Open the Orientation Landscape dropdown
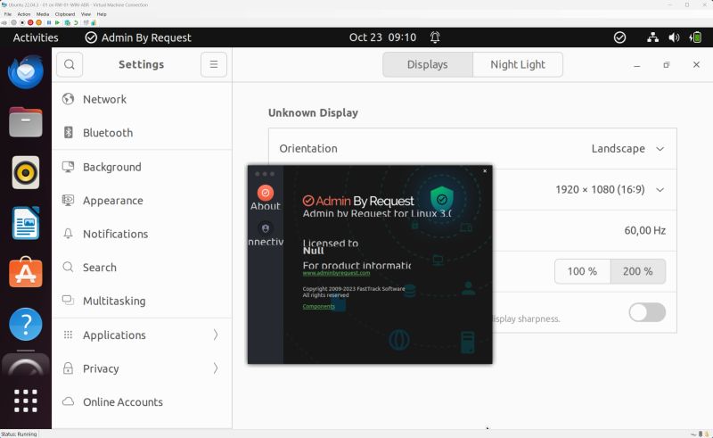Screen dimensions: 713x438 pos(628,148)
